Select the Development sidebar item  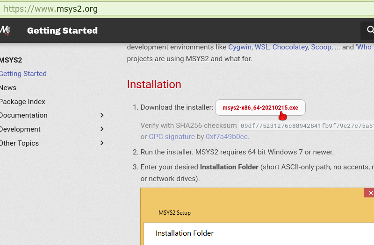20,129
